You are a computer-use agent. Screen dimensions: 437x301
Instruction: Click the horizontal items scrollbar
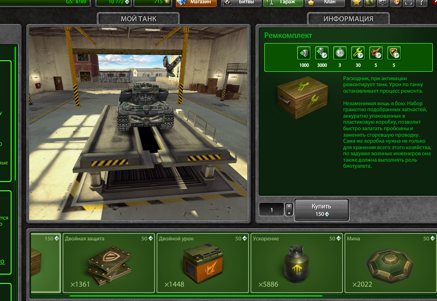(196, 296)
